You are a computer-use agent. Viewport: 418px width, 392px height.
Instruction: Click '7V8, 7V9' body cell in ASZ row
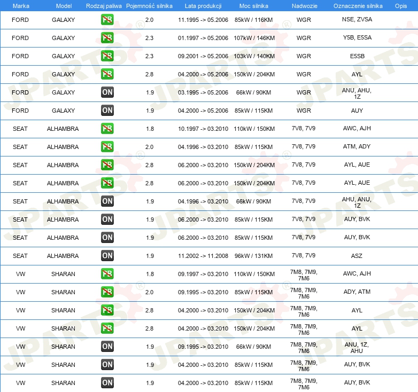[x=304, y=255]
